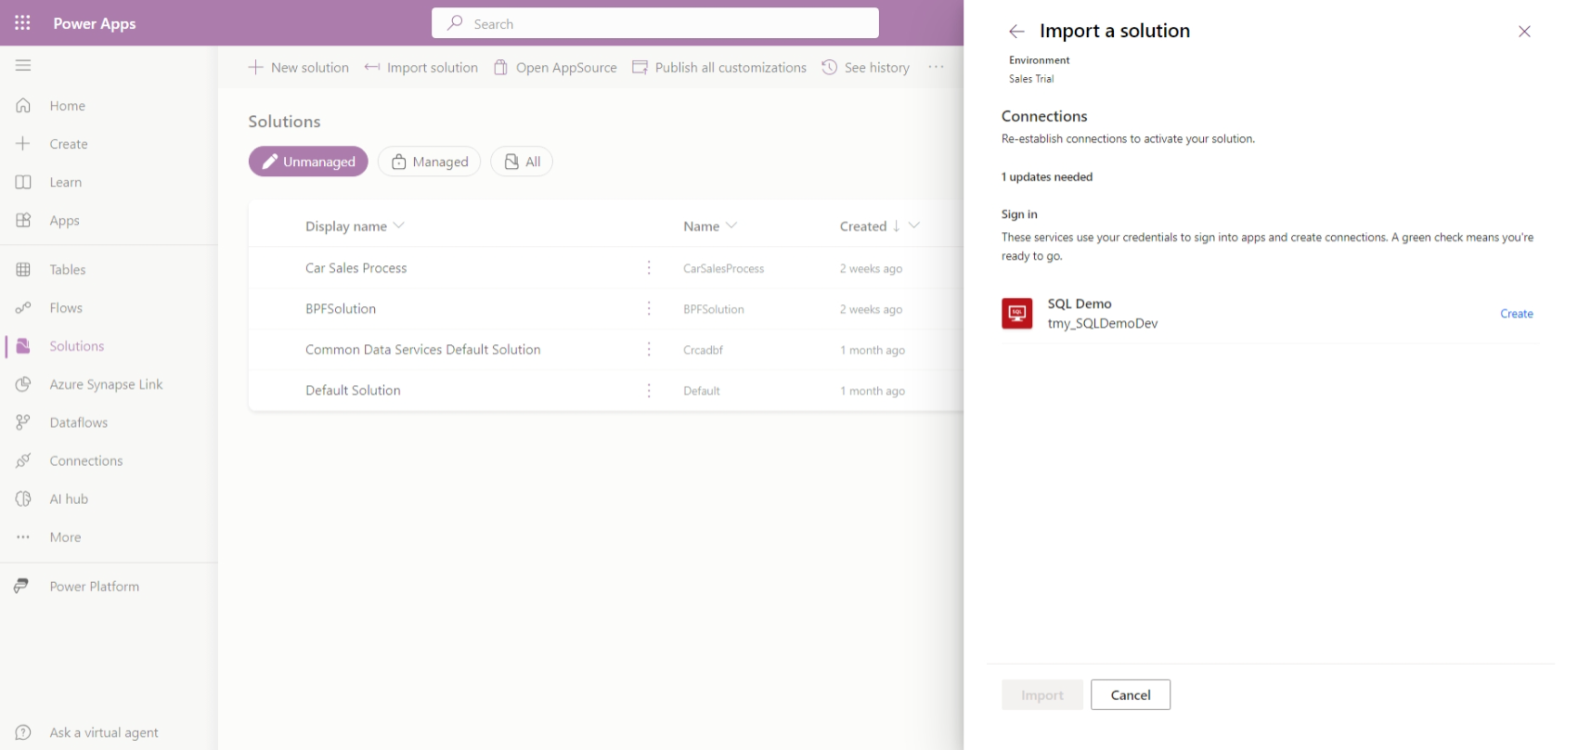Screen dimensions: 1578x750
Task: Click the Create plus icon in sidebar
Action: (x=23, y=144)
